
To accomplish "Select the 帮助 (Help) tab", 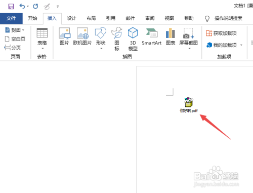I will [189, 18].
